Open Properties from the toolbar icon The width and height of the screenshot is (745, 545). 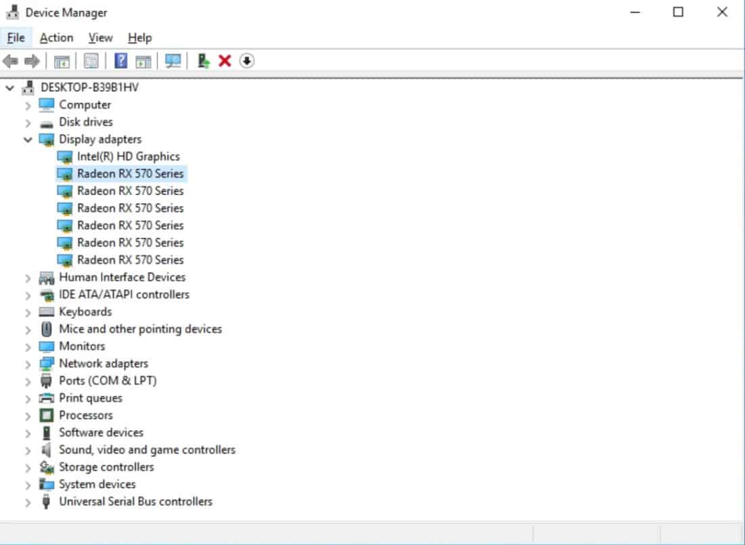[91, 61]
